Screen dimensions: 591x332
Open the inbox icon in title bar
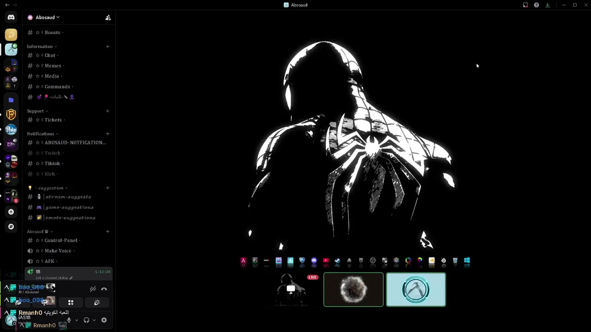(525, 5)
